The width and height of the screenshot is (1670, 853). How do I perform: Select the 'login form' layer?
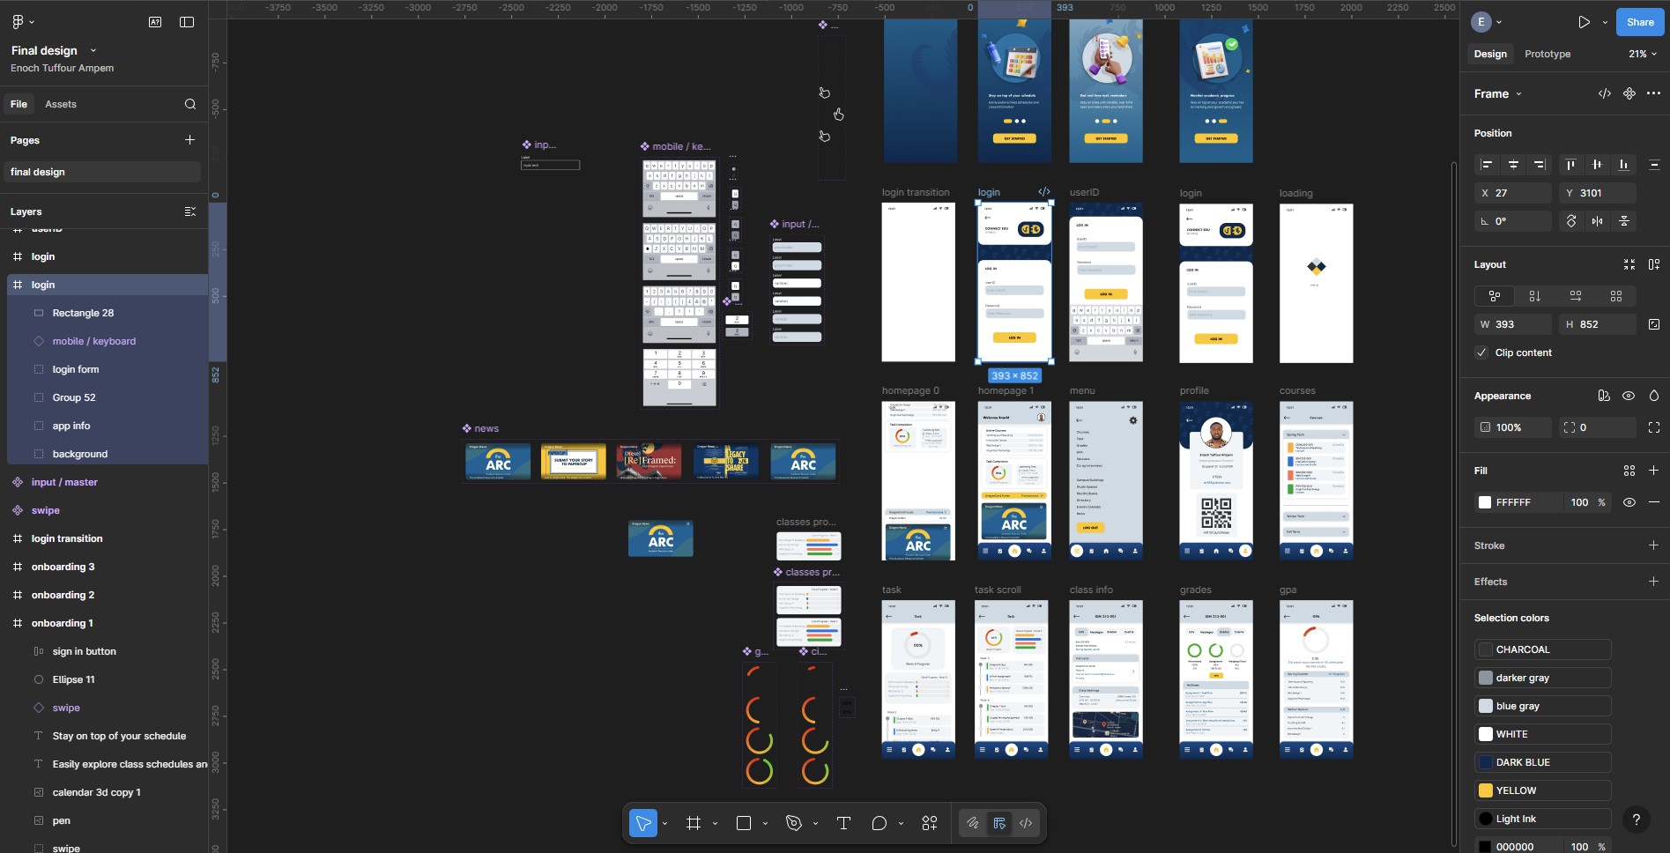tap(76, 369)
